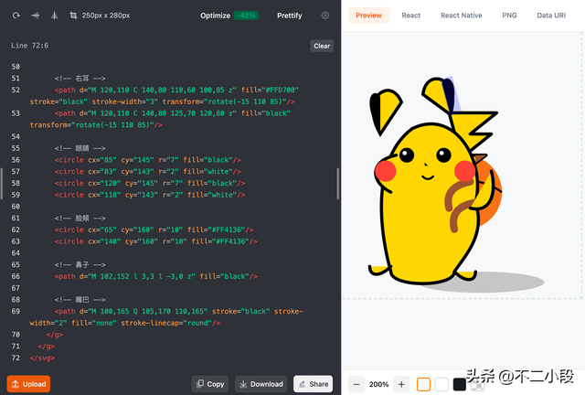Select the light gray background swatch

point(423,384)
